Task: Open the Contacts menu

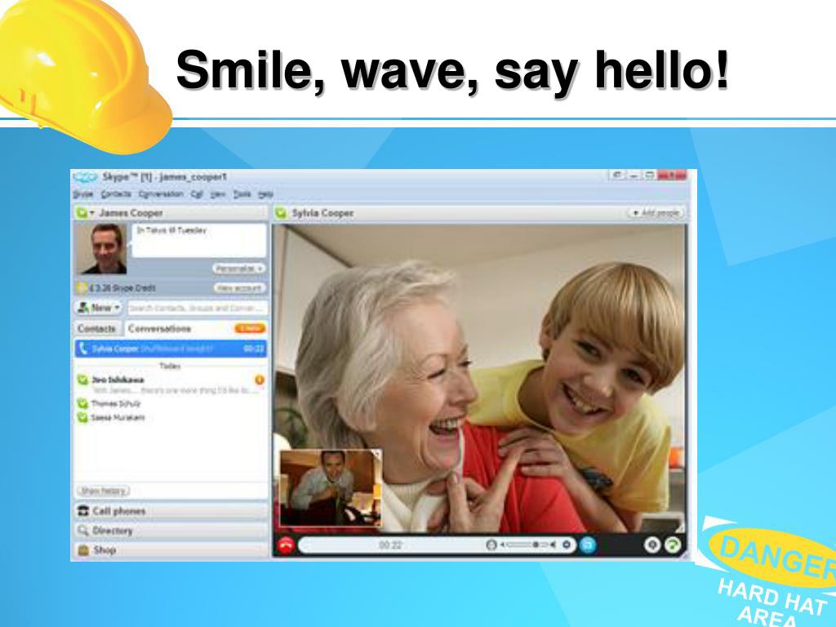Action: point(116,194)
